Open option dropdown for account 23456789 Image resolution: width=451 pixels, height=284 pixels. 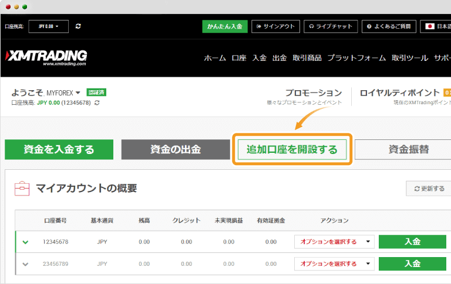coord(334,264)
